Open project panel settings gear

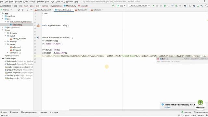point(27,10)
